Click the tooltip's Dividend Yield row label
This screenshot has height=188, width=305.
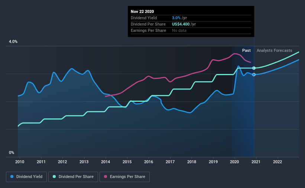point(144,18)
